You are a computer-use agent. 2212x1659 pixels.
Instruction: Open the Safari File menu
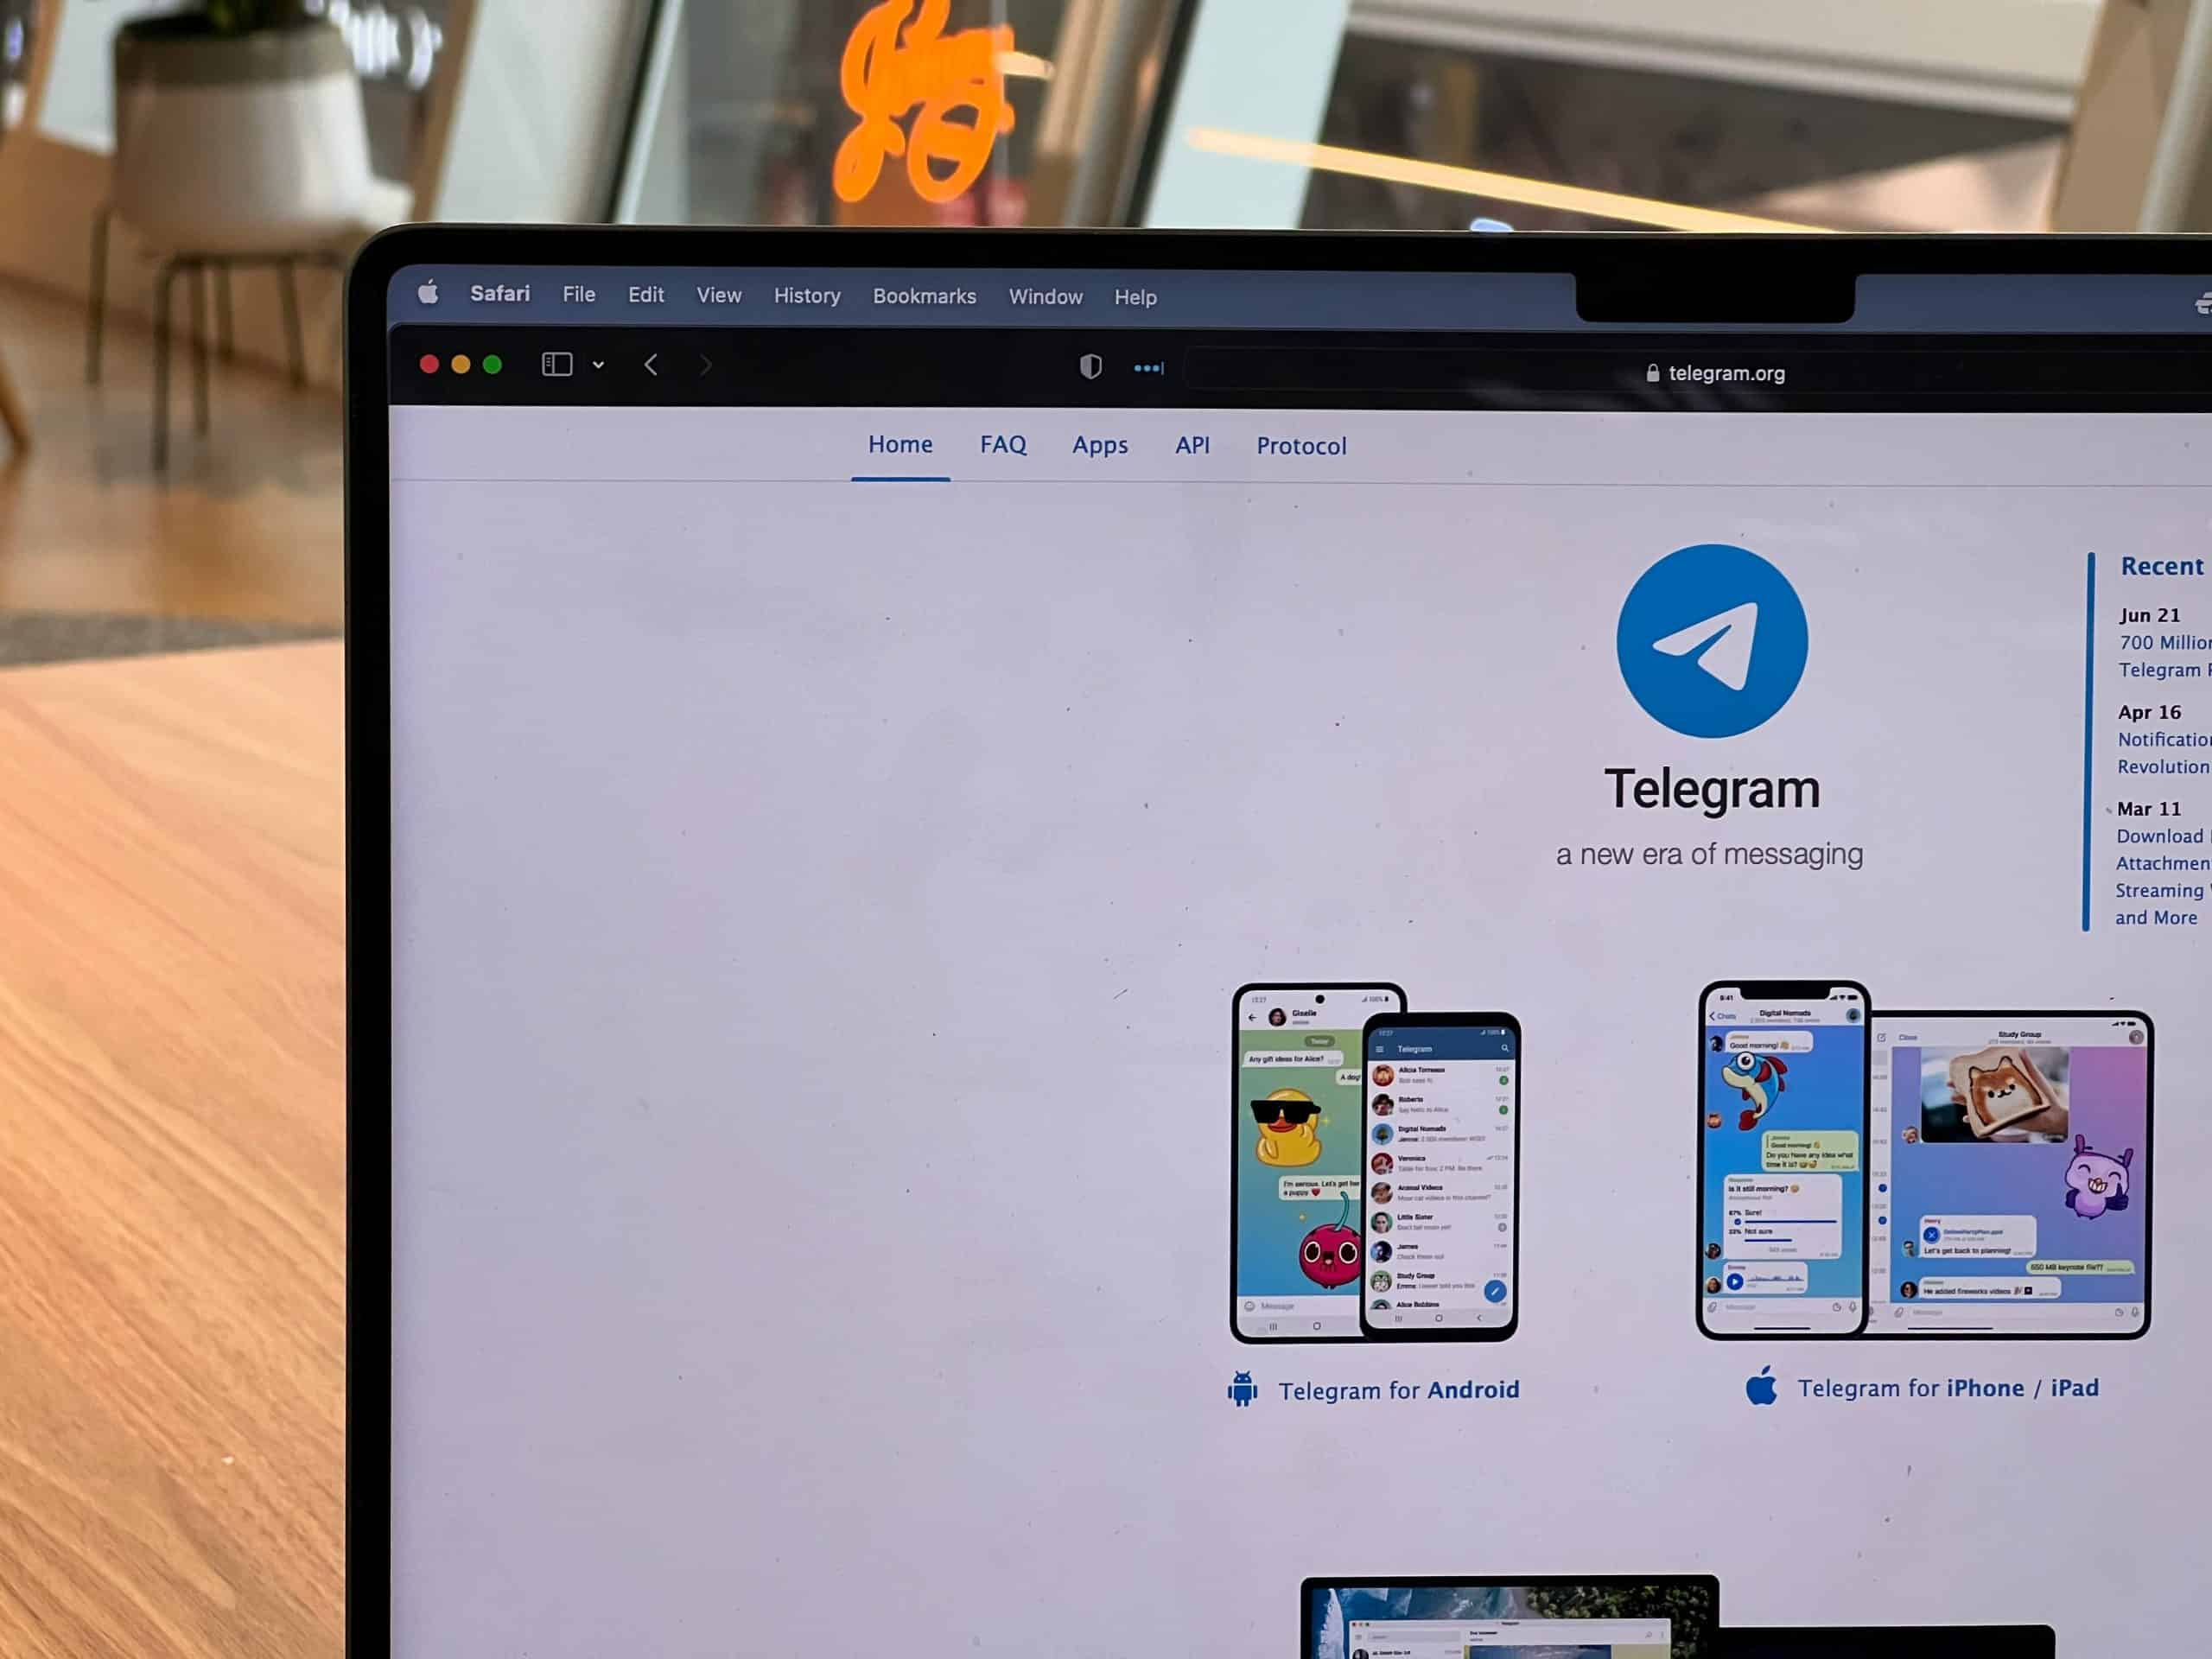[x=578, y=296]
